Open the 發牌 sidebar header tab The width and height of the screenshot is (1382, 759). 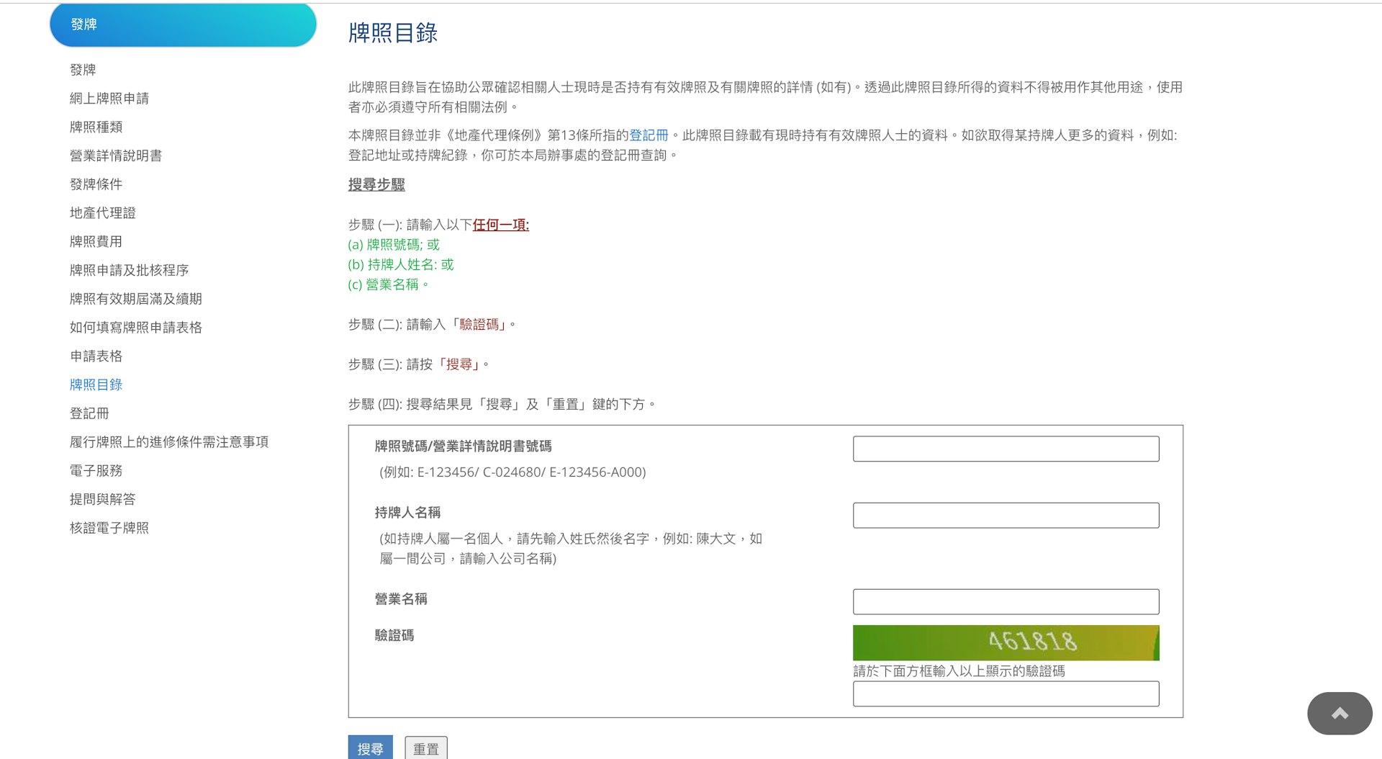pos(183,24)
